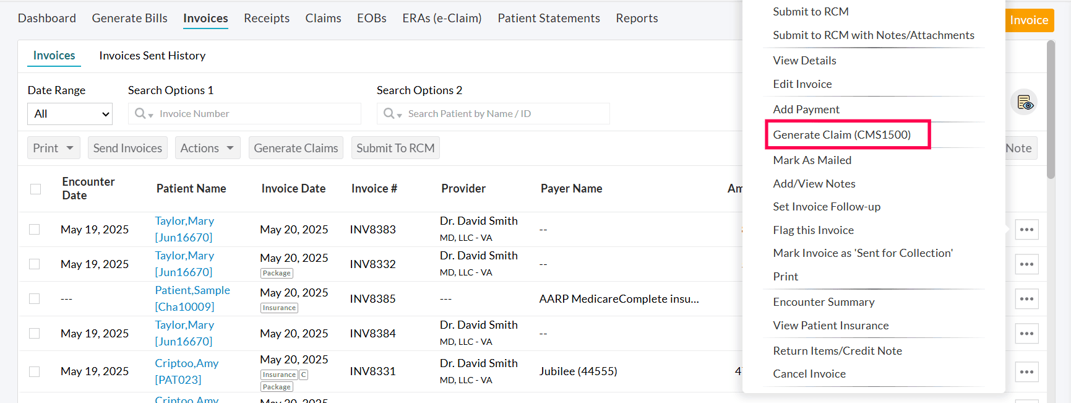This screenshot has width=1071, height=403.
Task: Open the ellipsis actions menu for invoice INV8331
Action: (x=1026, y=371)
